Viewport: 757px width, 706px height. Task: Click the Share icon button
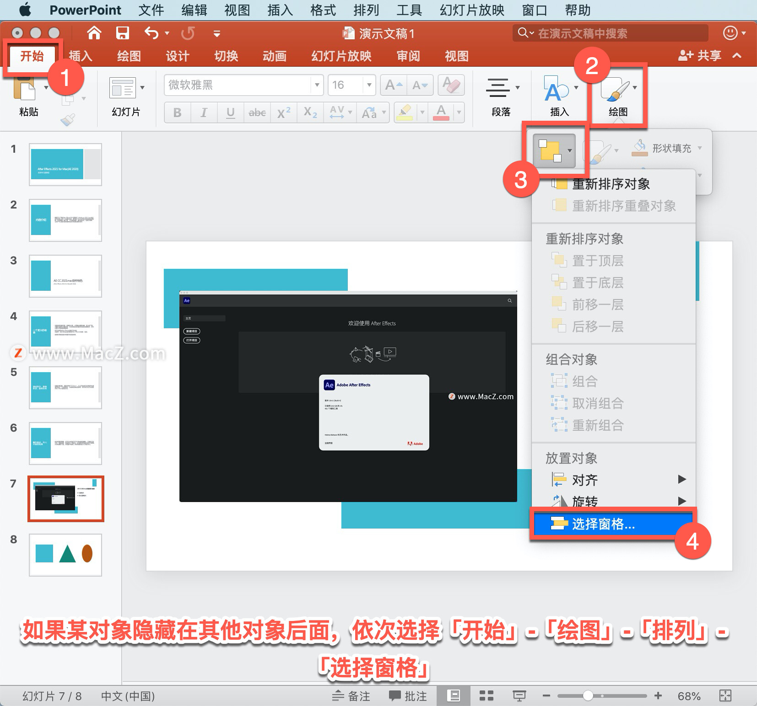tap(700, 56)
